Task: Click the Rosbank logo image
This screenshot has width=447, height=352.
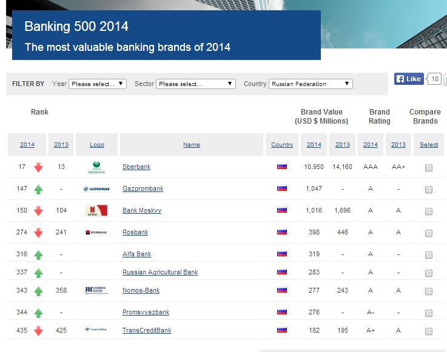Action: coord(96,233)
